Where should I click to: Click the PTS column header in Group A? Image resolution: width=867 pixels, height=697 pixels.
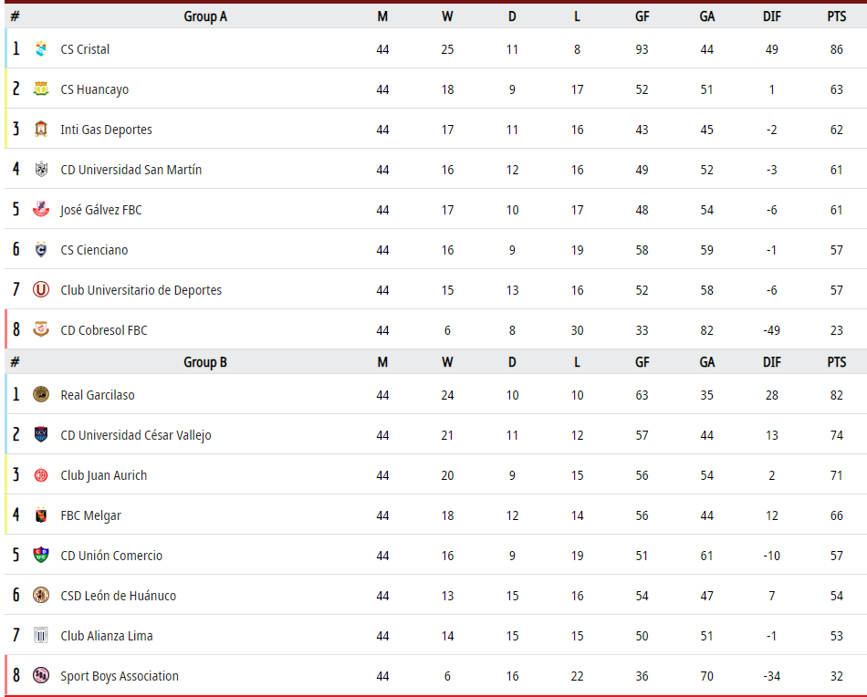pos(837,16)
